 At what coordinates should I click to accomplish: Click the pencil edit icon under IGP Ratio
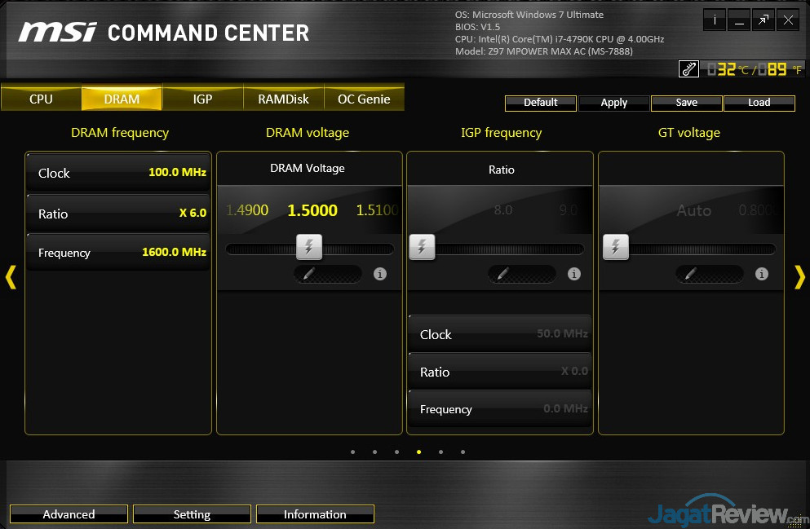tap(502, 274)
